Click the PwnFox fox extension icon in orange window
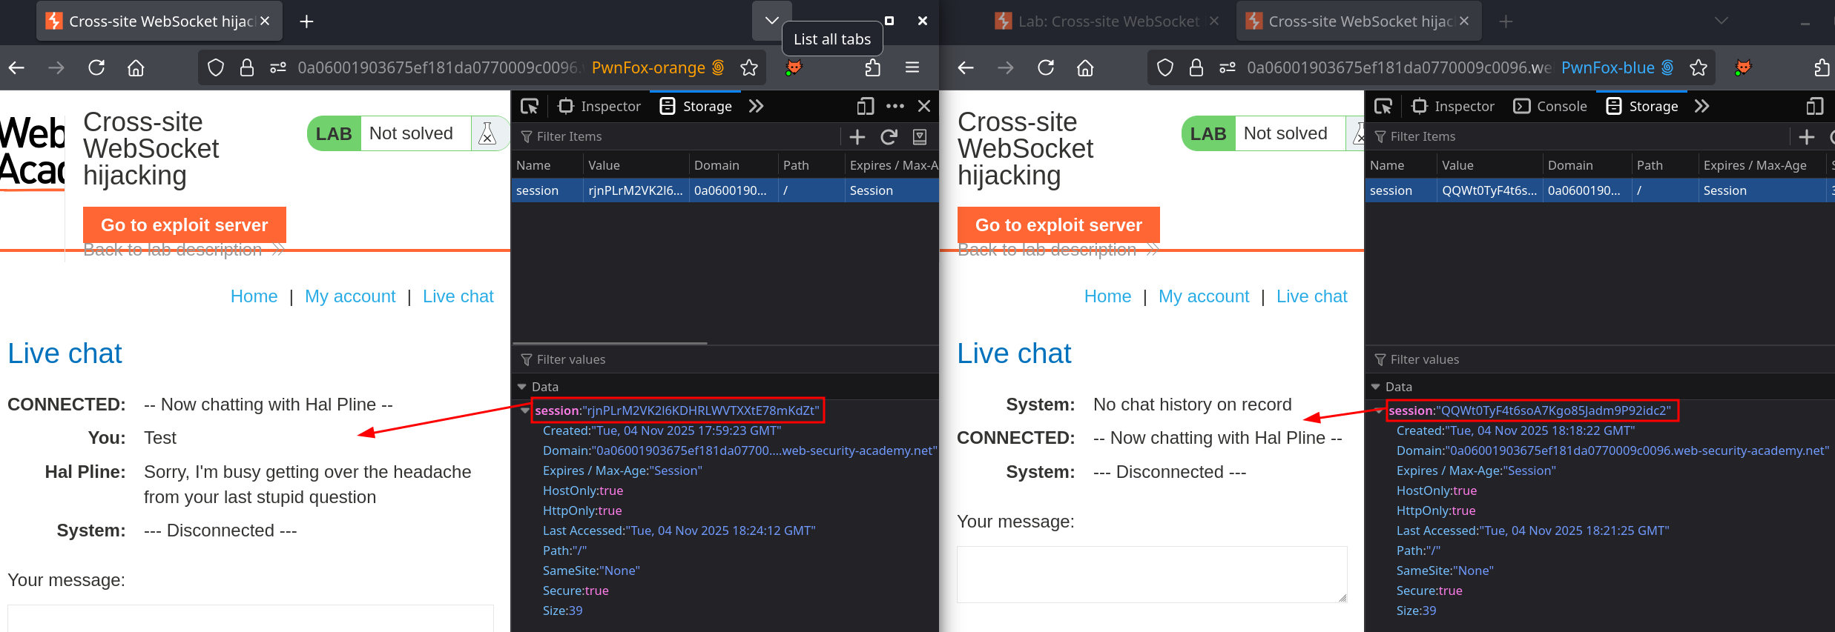 point(794,68)
